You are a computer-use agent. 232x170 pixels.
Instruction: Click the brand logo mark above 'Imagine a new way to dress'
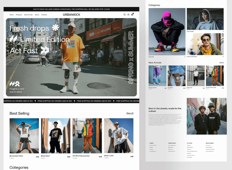(15, 84)
